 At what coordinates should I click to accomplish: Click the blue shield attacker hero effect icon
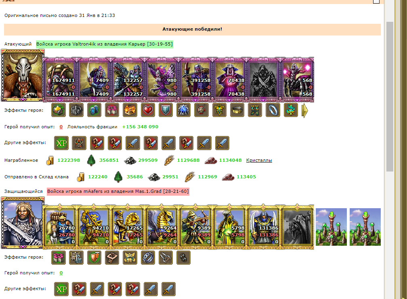coord(166,110)
